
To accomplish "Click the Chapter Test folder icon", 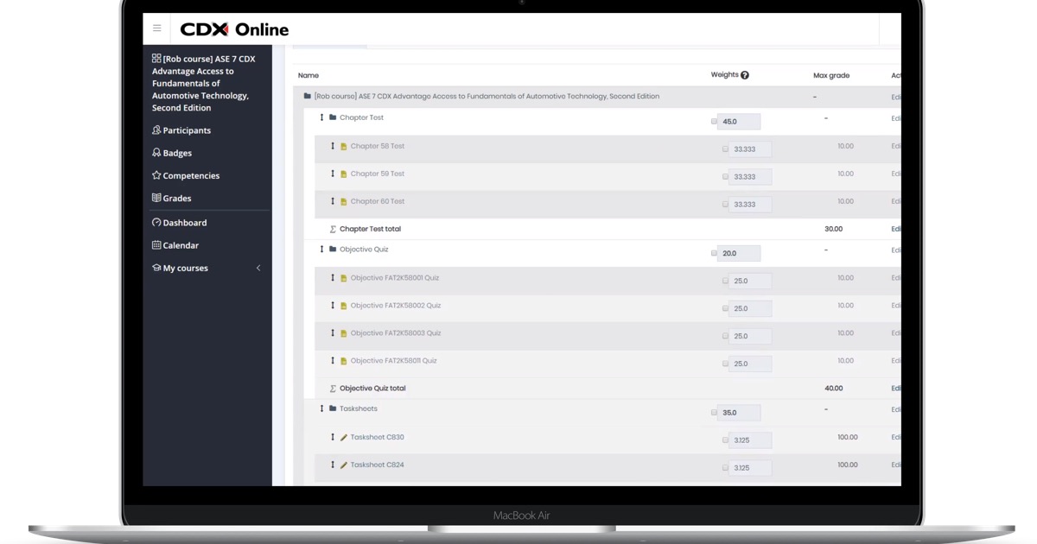I will pos(333,117).
